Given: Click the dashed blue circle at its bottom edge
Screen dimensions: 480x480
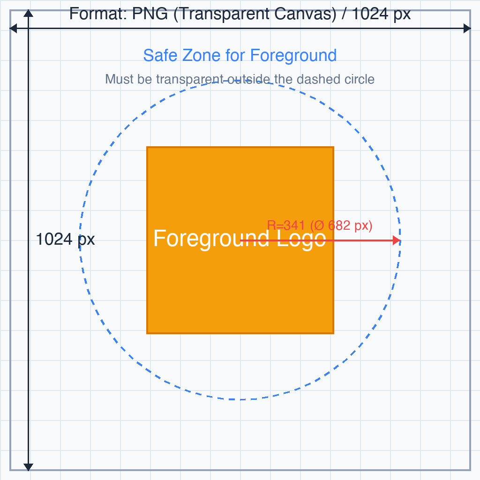Looking at the screenshot, I should point(240,399).
